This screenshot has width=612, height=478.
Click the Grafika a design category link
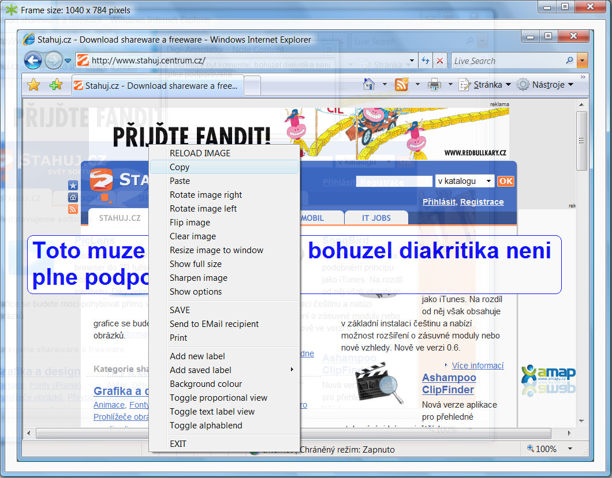coord(121,391)
